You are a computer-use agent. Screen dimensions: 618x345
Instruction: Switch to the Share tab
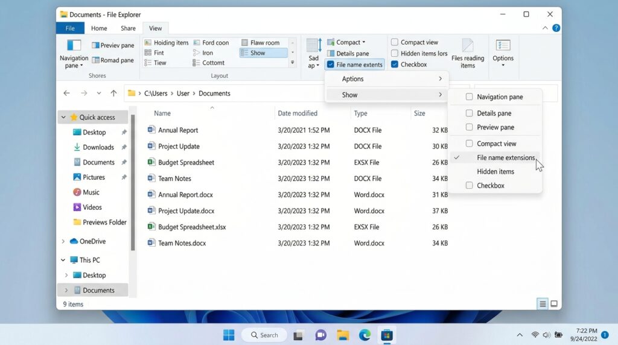click(128, 28)
